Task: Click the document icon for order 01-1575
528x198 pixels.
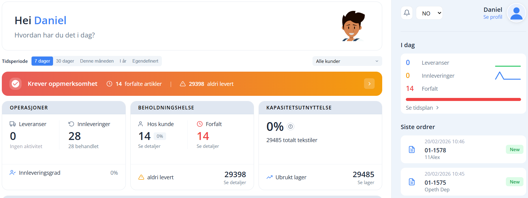Action: coord(412,182)
